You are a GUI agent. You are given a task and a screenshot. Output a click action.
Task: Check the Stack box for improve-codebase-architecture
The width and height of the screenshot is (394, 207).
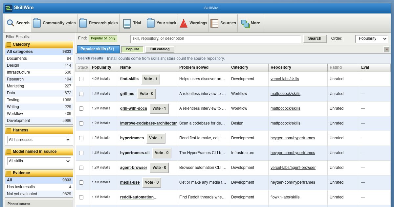(x=81, y=123)
